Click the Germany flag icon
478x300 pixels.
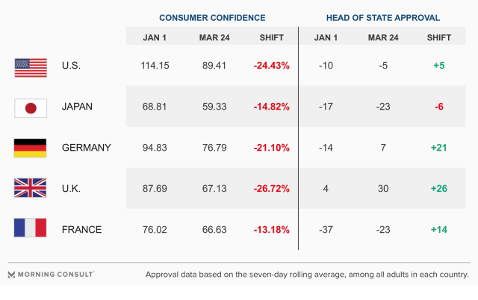[x=31, y=148]
